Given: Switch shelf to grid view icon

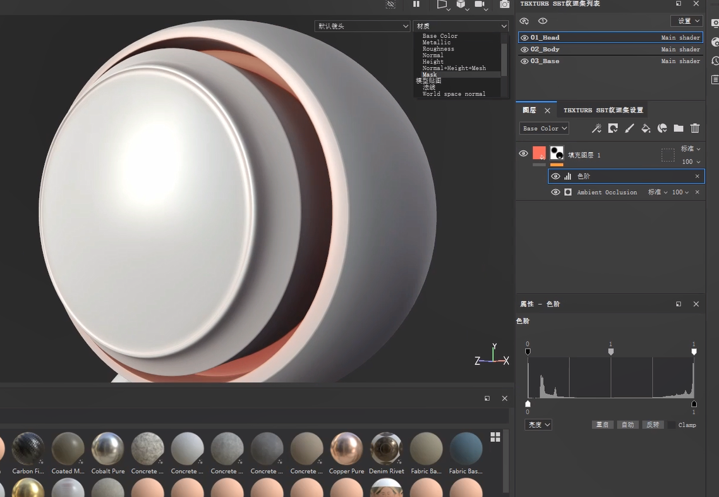Looking at the screenshot, I should [495, 438].
